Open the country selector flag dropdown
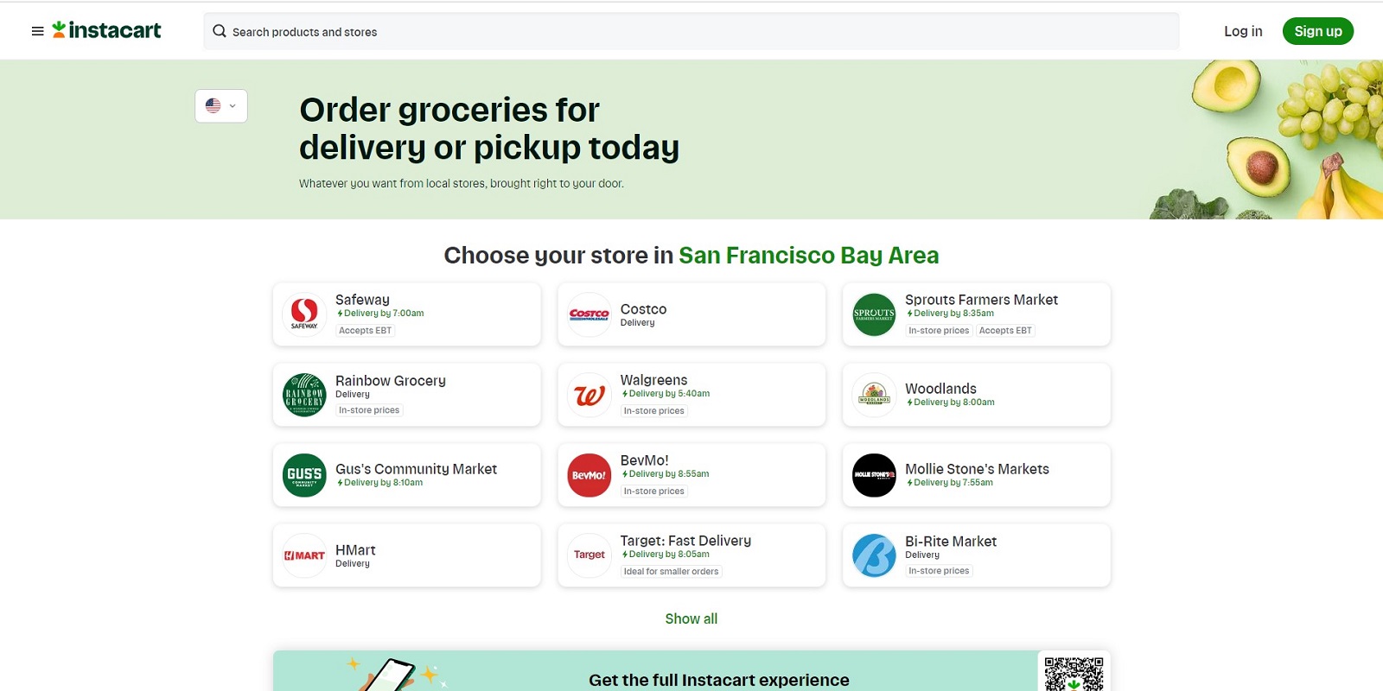 click(x=220, y=105)
